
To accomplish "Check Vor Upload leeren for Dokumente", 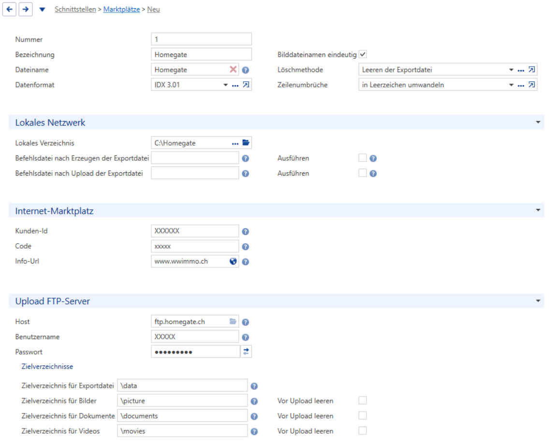I will (x=362, y=415).
